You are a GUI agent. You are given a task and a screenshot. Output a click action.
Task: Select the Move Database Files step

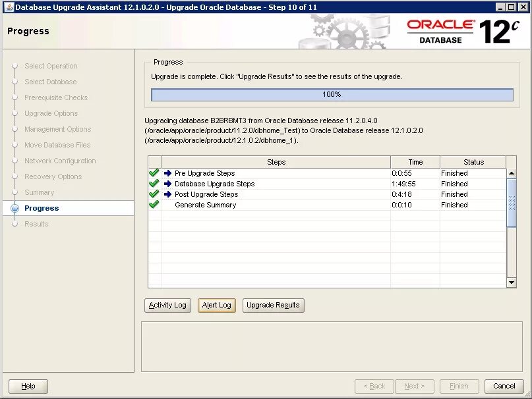coord(57,145)
